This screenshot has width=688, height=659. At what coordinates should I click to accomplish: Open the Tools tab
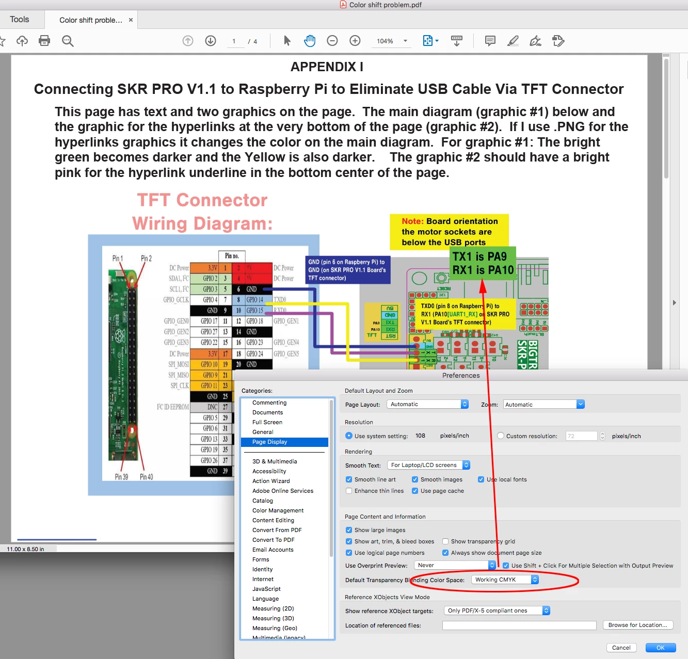pos(20,20)
